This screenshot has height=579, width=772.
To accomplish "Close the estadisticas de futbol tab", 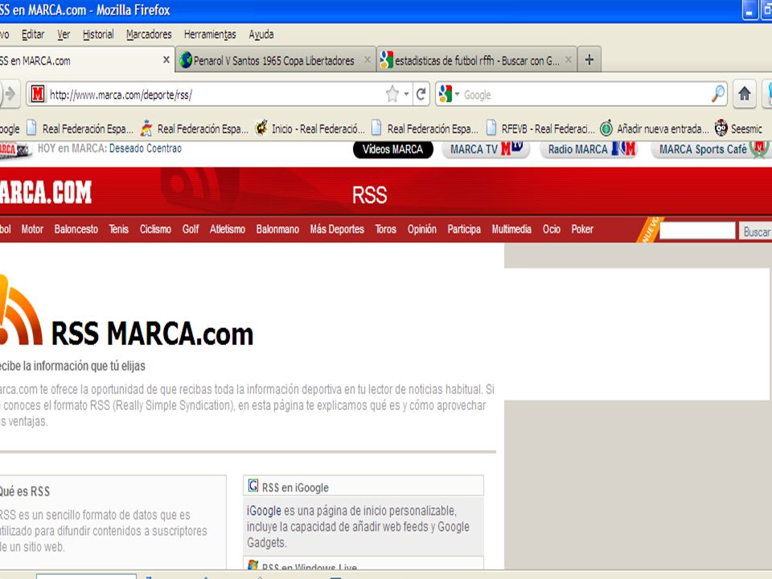I will tap(569, 60).
